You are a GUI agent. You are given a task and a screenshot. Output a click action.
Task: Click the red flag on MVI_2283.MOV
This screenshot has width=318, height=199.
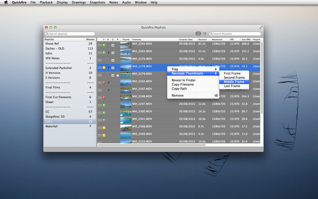104,83
